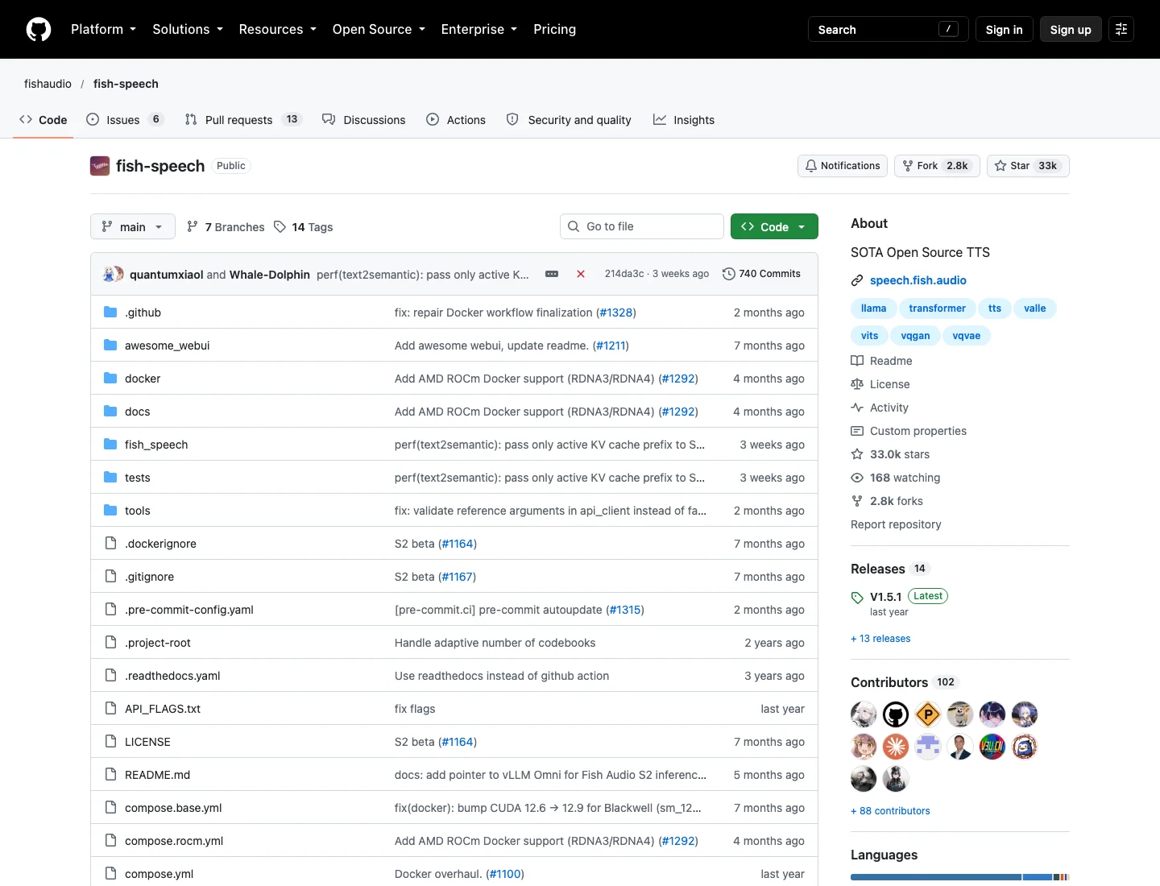Open the Pricing page in the header
Image resolution: width=1160 pixels, height=886 pixels.
coord(554,29)
